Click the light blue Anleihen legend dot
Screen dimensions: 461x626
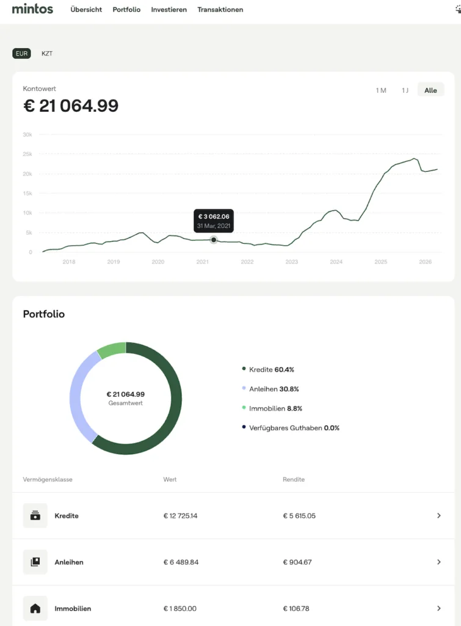(244, 389)
